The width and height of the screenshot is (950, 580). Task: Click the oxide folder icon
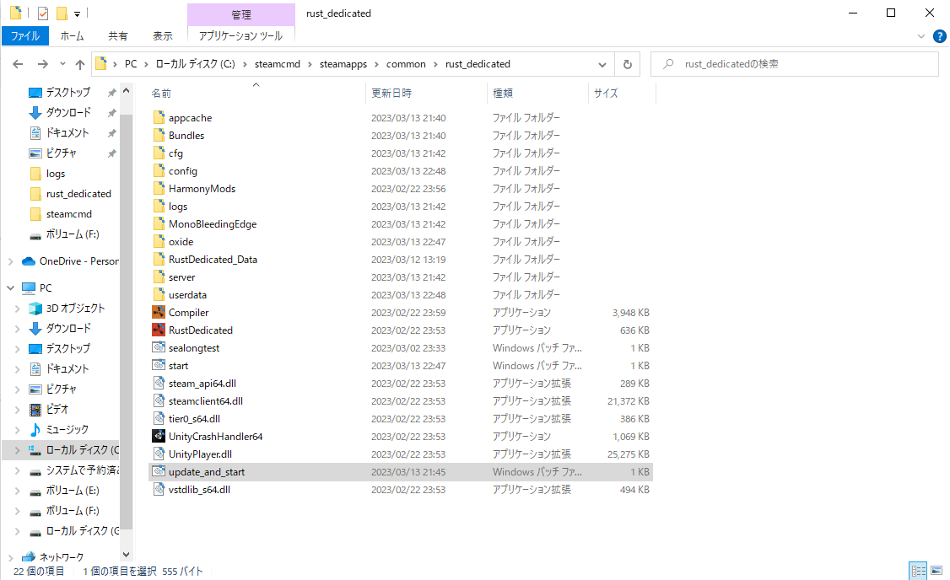[x=159, y=242]
